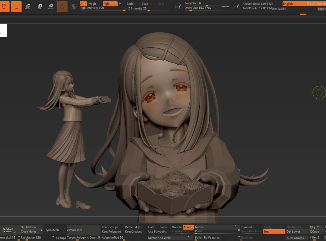Select the English language button

point(294,4)
